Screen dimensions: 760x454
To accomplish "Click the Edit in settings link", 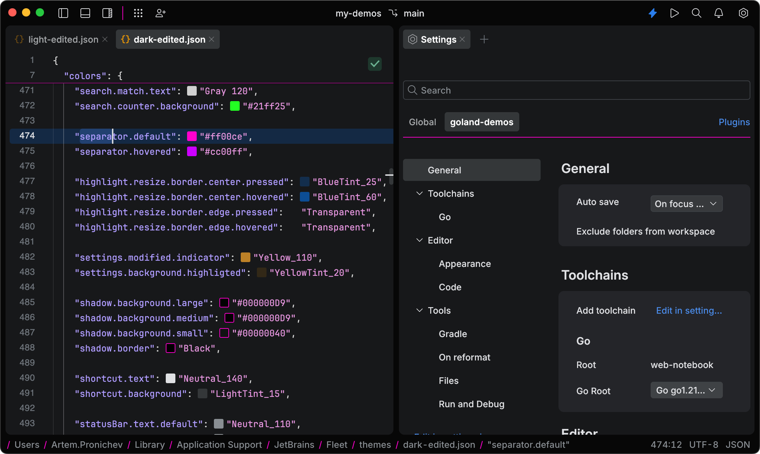I will 689,310.
